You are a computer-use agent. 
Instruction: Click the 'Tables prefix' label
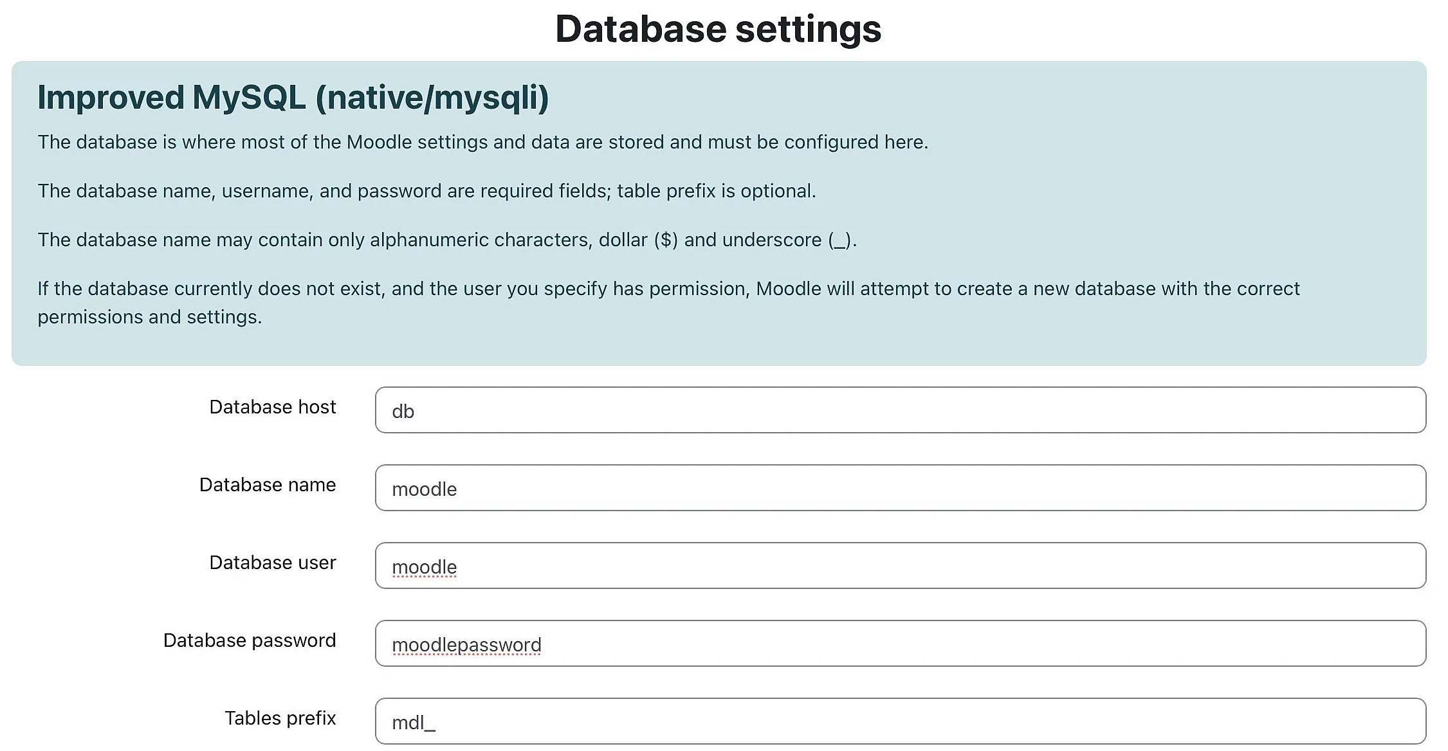pos(280,718)
